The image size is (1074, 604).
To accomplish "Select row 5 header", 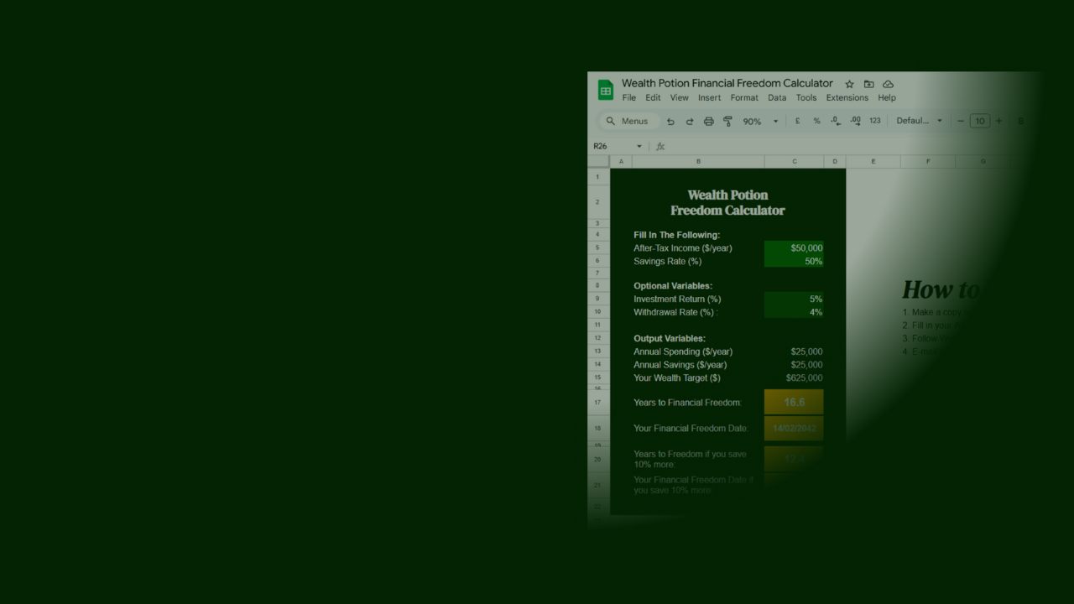I will coord(598,248).
